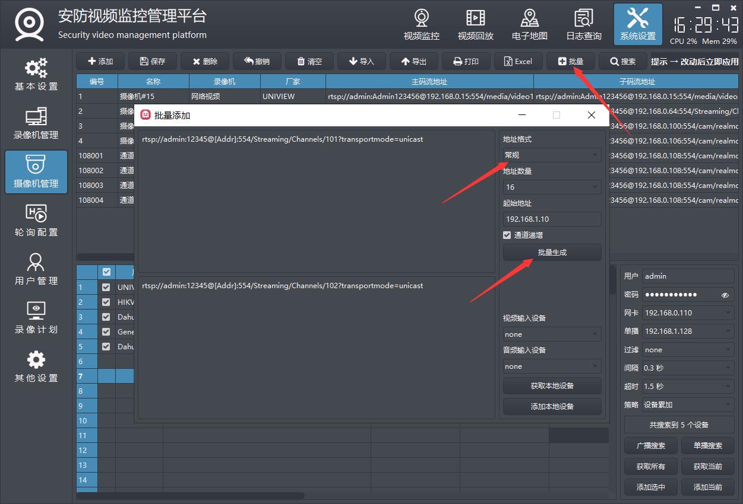Show password using the eye icon

click(x=725, y=295)
